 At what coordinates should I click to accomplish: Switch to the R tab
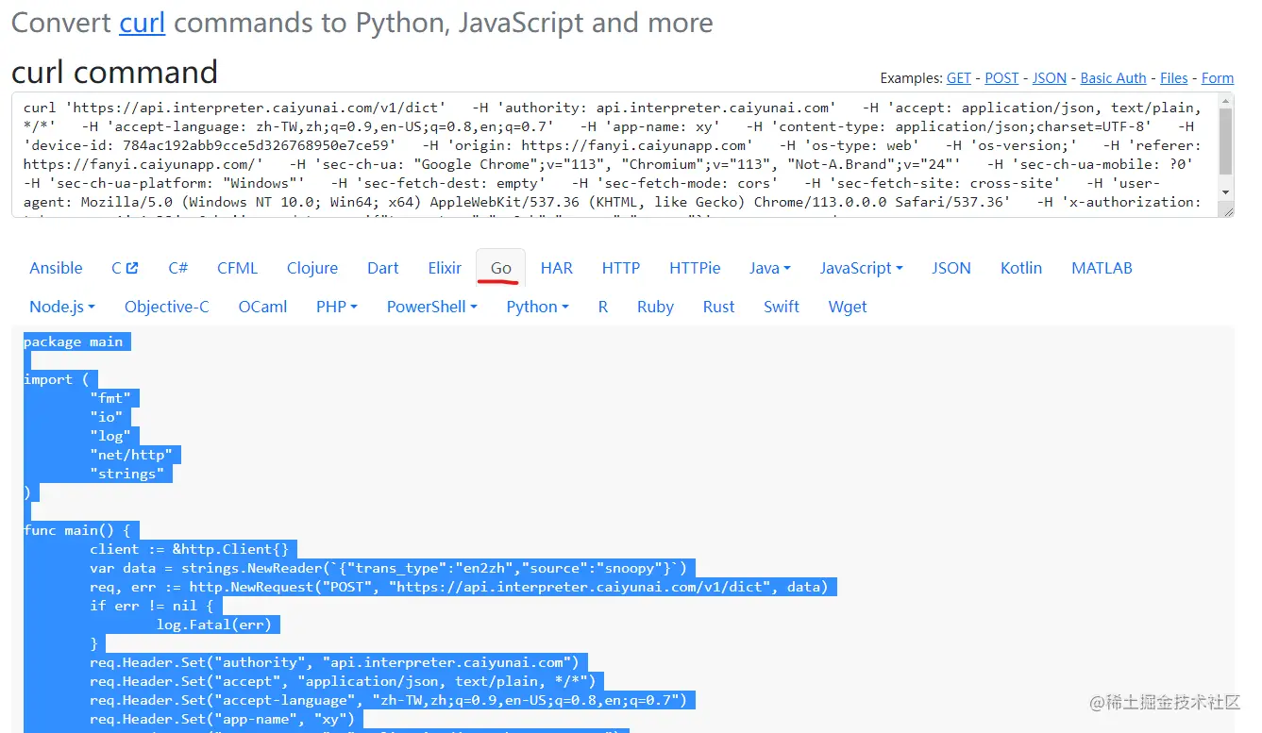603,307
